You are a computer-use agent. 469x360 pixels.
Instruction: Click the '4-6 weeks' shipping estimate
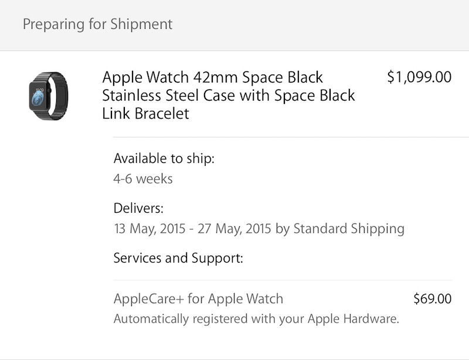coord(143,178)
